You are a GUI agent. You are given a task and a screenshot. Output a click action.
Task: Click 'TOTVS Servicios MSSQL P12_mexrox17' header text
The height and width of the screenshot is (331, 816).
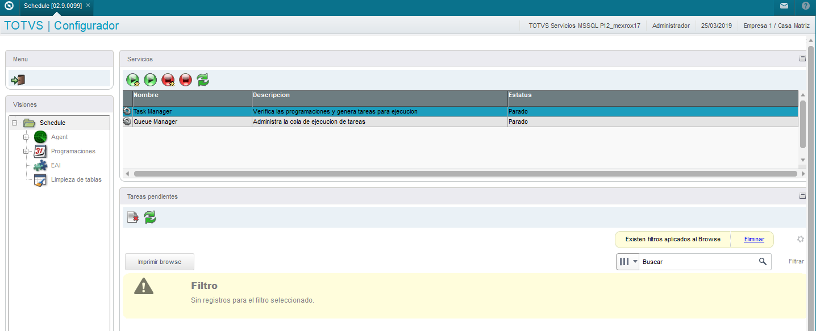pyautogui.click(x=585, y=26)
